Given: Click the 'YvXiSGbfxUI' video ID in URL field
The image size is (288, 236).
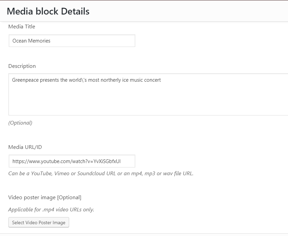Looking at the screenshot, I should tap(107, 161).
